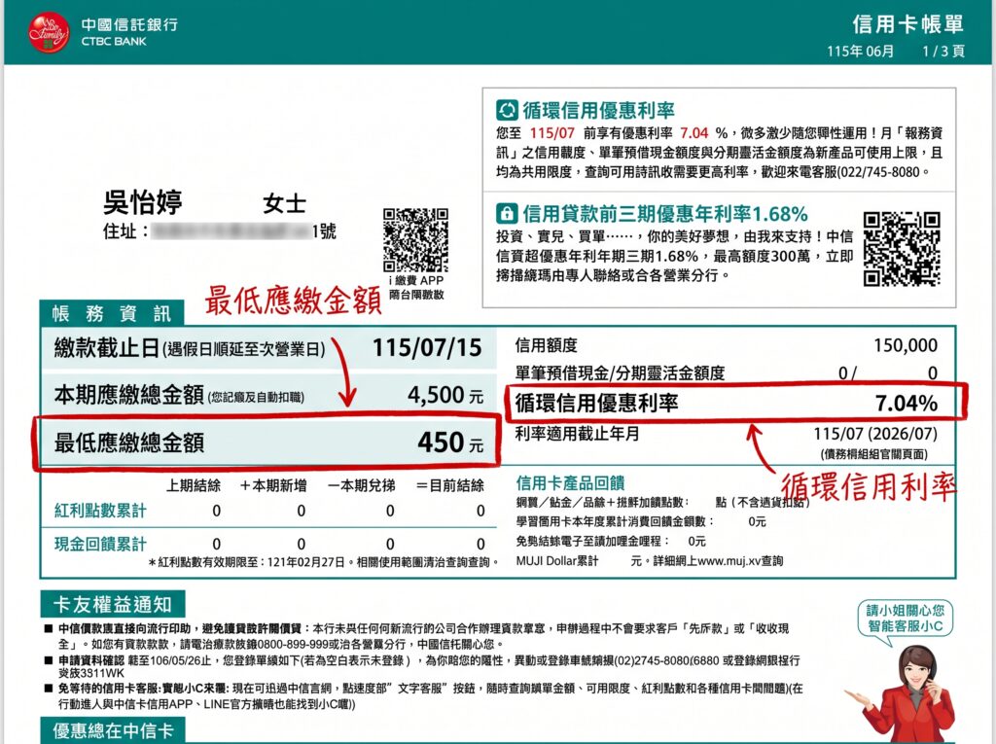The width and height of the screenshot is (996, 744).
Task: Open the i繳費 APP QR code
Action: coord(415,240)
